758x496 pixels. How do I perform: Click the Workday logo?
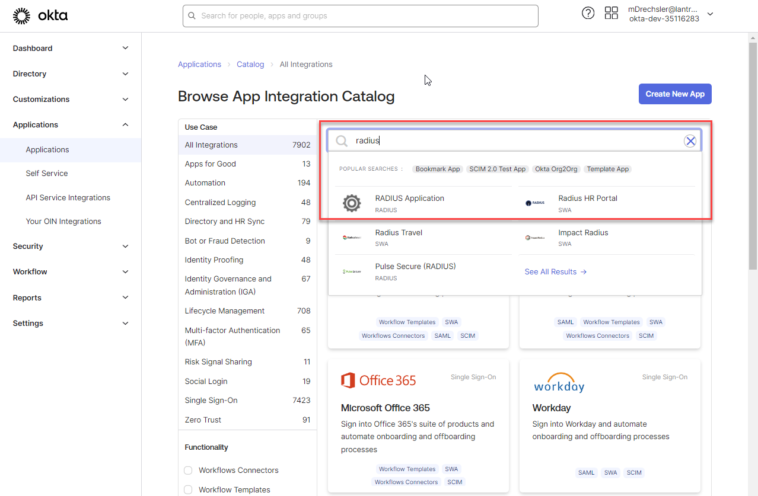[x=559, y=382]
